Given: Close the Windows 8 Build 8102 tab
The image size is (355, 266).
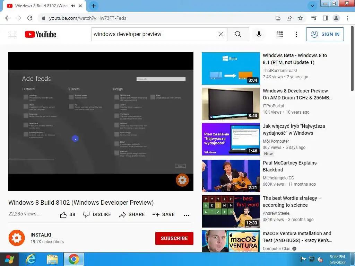Looking at the screenshot, I should [80, 6].
